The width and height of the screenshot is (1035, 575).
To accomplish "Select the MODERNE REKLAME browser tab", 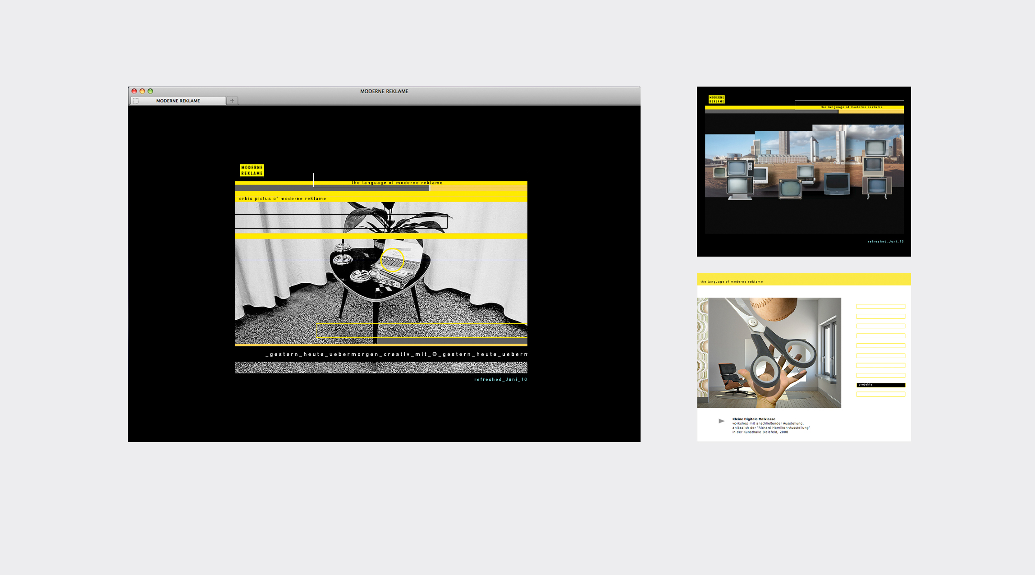I will (178, 101).
